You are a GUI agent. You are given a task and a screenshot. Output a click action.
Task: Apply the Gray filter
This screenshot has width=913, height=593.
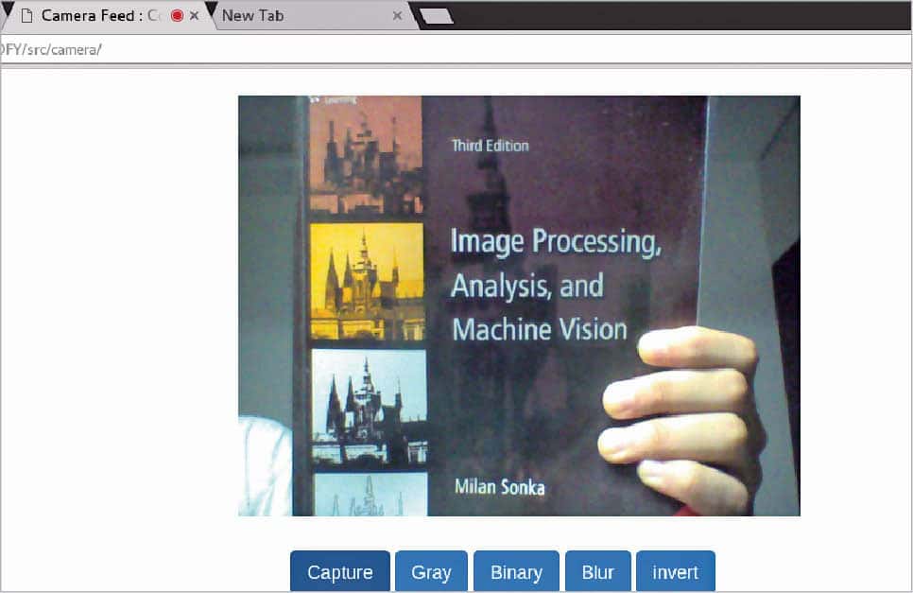coord(431,572)
